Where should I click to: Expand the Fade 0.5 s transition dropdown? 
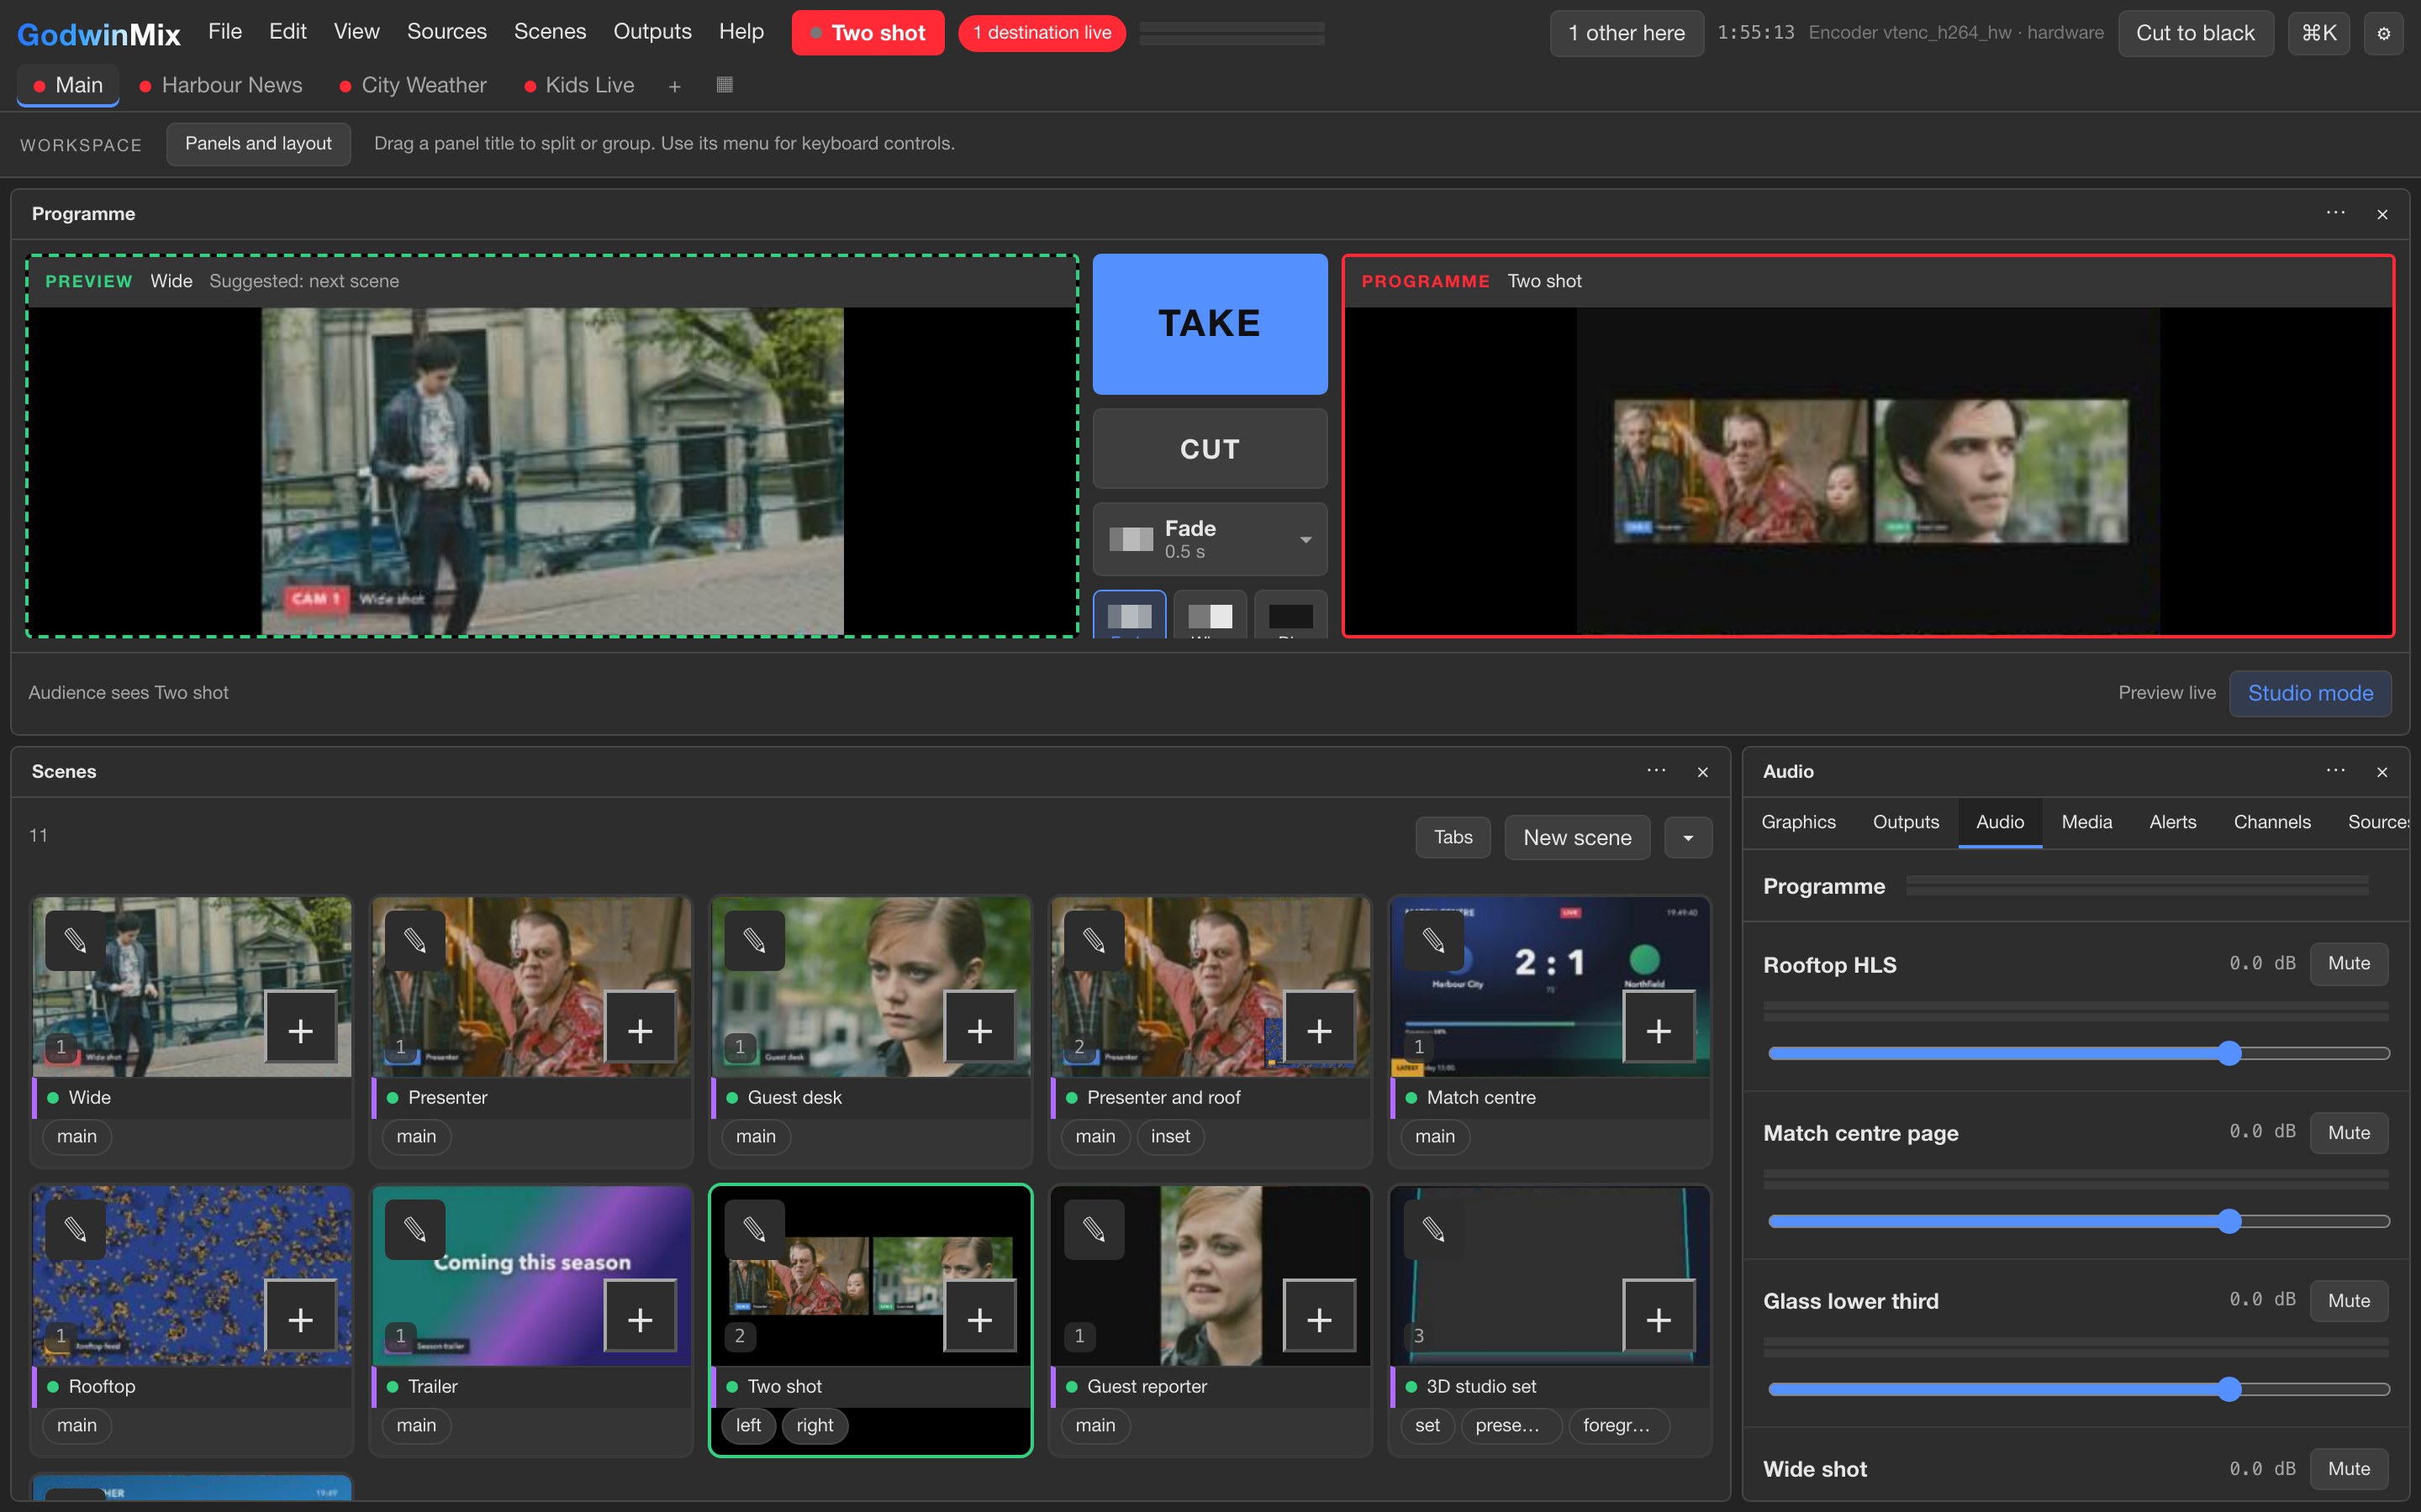point(1210,539)
